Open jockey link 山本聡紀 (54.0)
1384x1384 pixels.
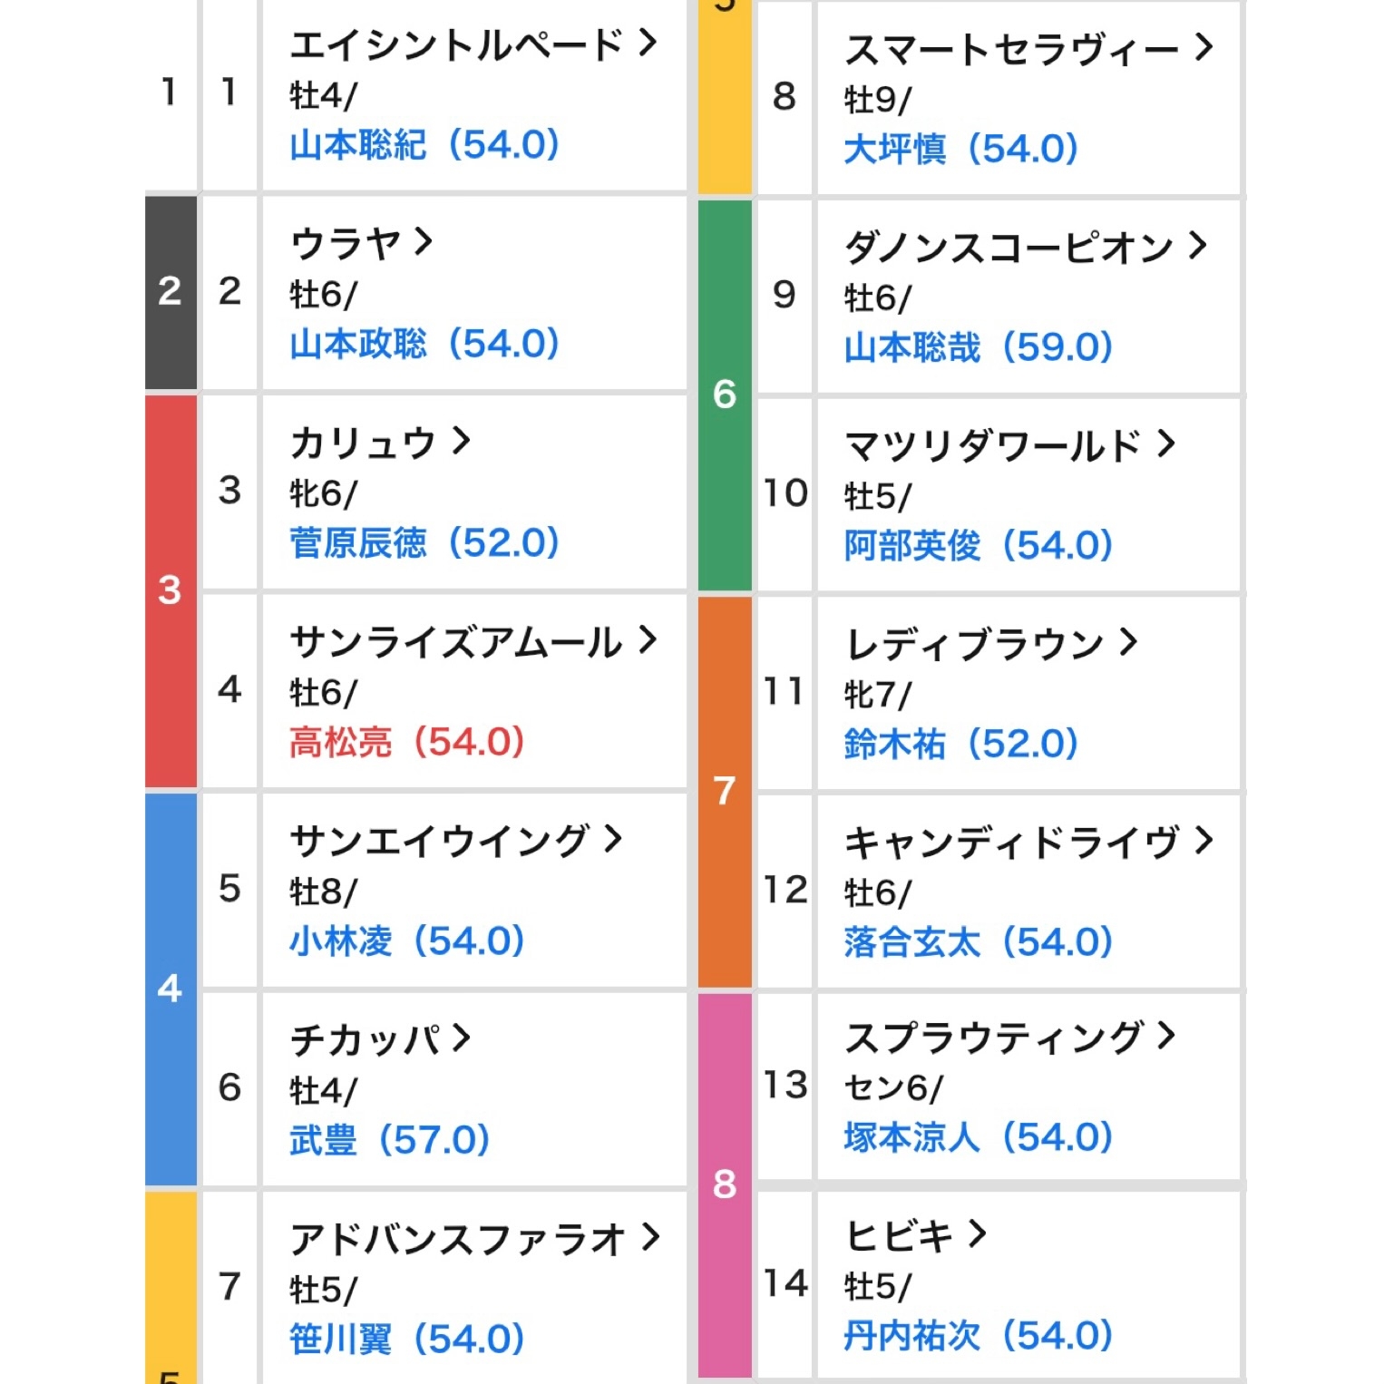coord(424,145)
